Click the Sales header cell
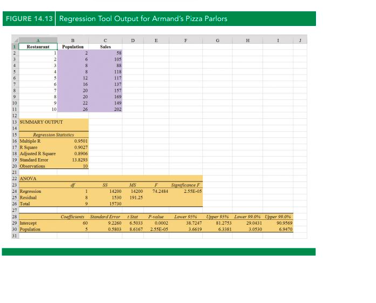The width and height of the screenshot is (376, 303). coord(105,46)
